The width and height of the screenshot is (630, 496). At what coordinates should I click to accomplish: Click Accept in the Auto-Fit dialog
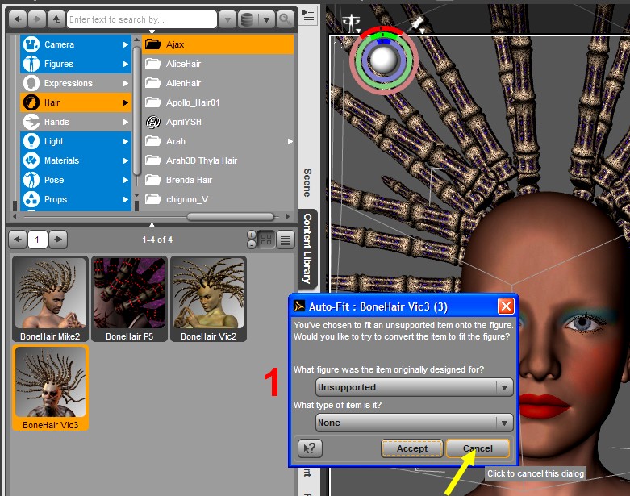click(x=412, y=448)
